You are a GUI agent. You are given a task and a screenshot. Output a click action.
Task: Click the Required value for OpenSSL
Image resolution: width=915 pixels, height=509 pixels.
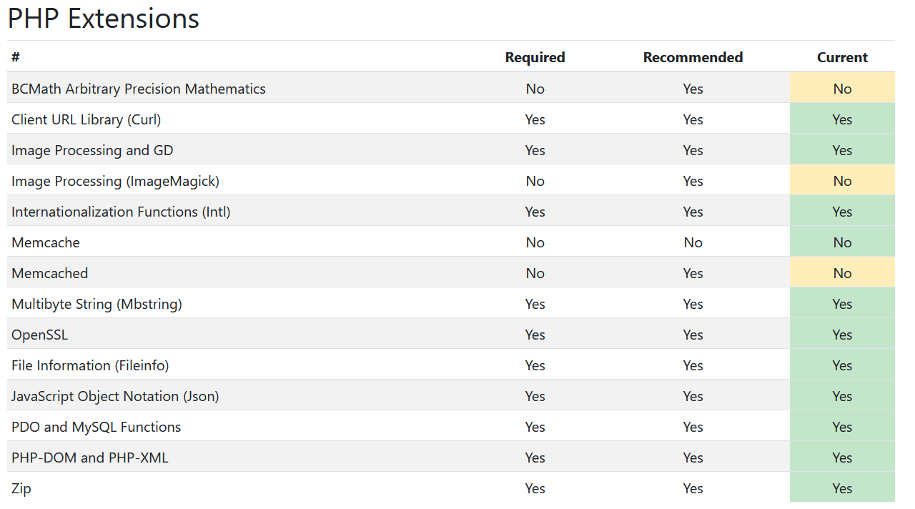point(535,335)
